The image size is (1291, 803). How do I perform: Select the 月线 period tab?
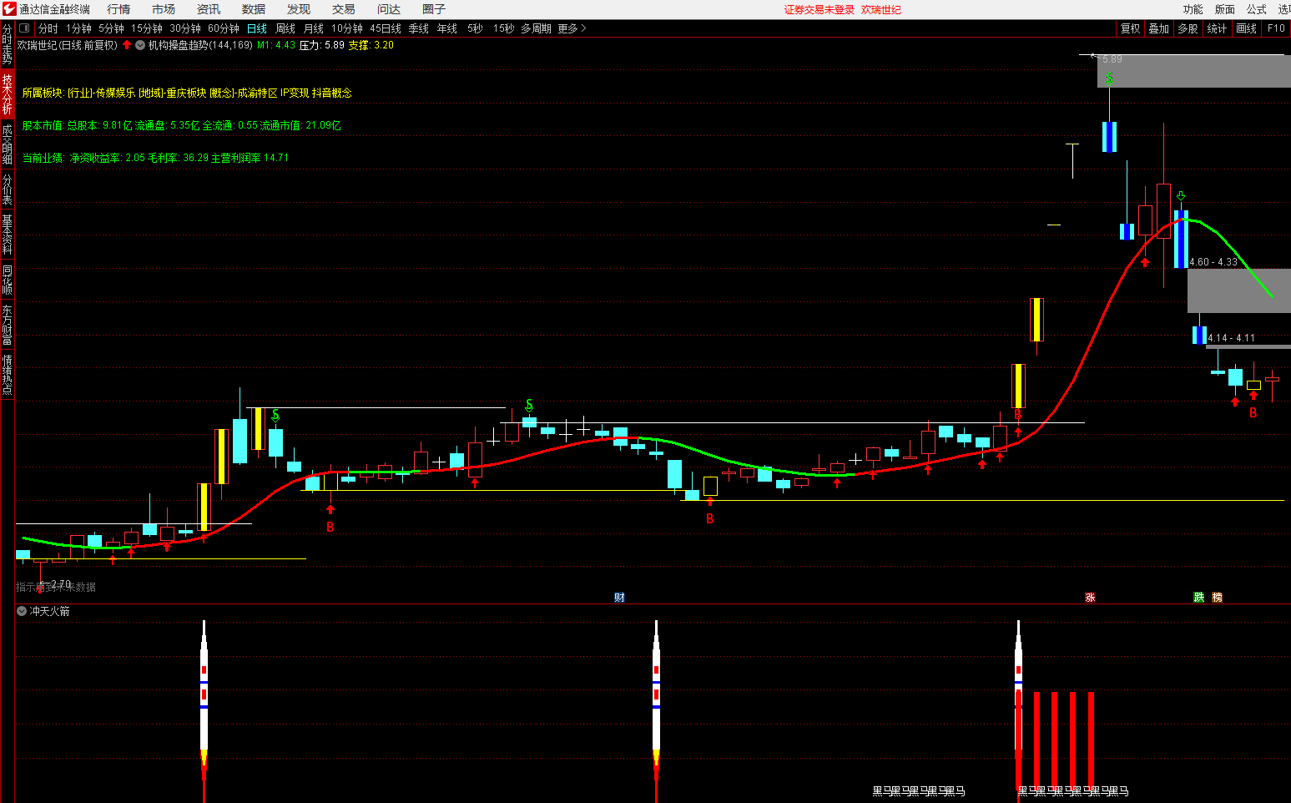[314, 28]
